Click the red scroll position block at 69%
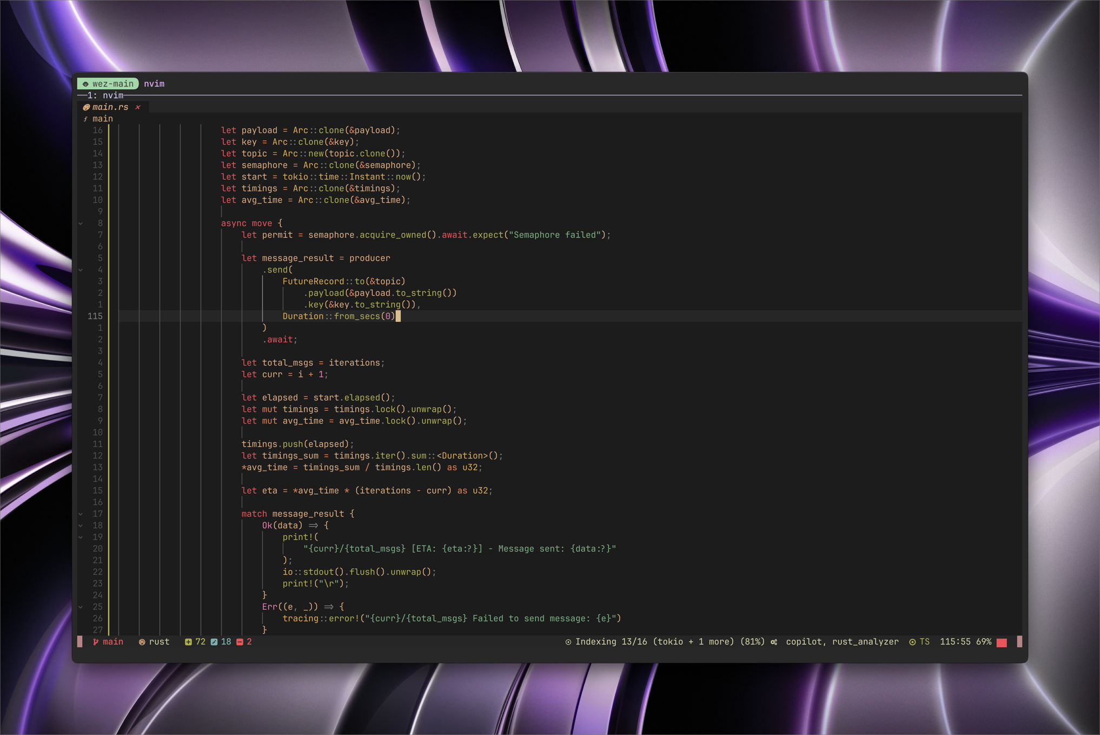 [1002, 643]
